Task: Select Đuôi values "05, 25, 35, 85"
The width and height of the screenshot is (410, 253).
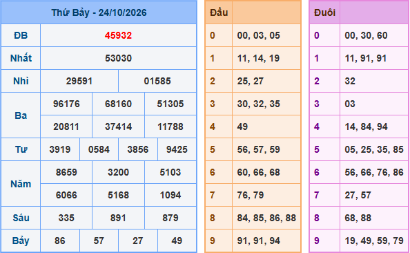Action: click(x=374, y=149)
